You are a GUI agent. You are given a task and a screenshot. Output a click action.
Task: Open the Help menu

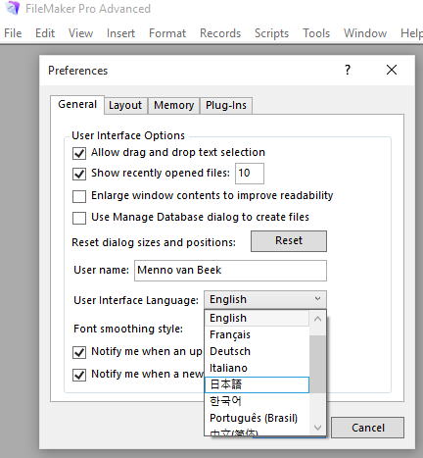[411, 33]
